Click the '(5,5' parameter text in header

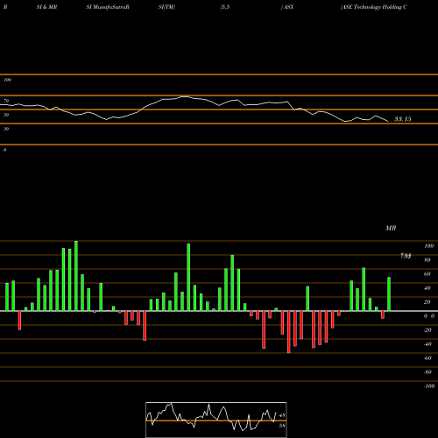click(225, 7)
